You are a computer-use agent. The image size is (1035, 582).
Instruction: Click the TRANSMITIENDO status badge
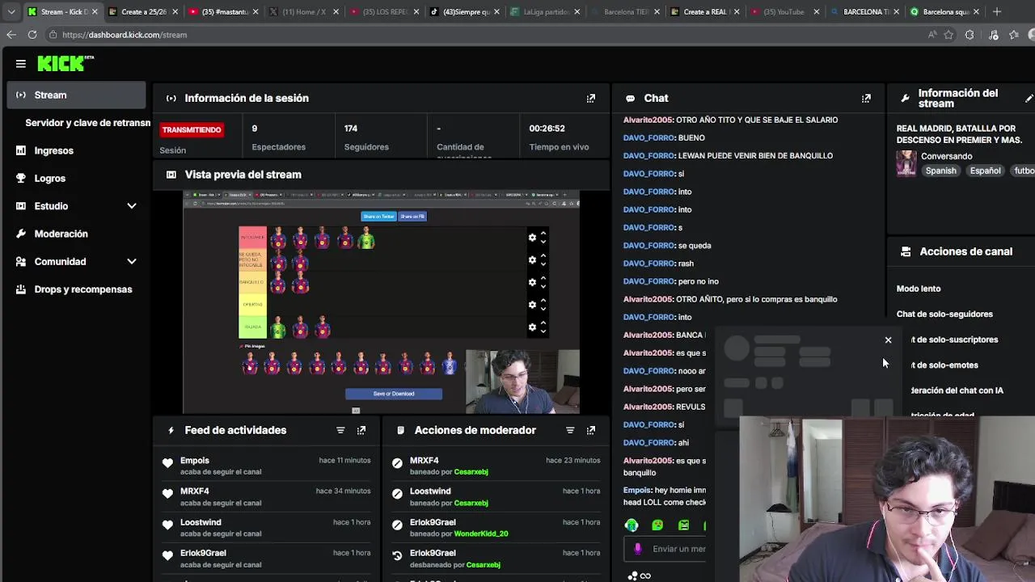pyautogui.click(x=192, y=129)
